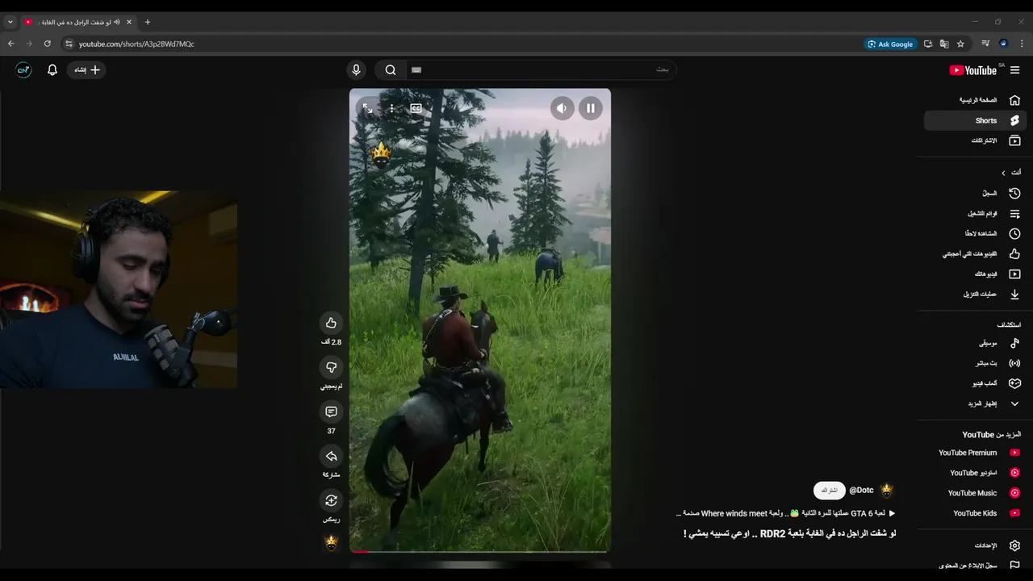Screen dimensions: 1033x581
Task: Open the Chrome tab search dropdown
Action: click(x=10, y=22)
